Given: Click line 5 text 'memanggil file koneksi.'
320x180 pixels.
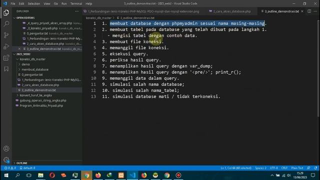Looking at the screenshot, I should (x=139, y=48).
